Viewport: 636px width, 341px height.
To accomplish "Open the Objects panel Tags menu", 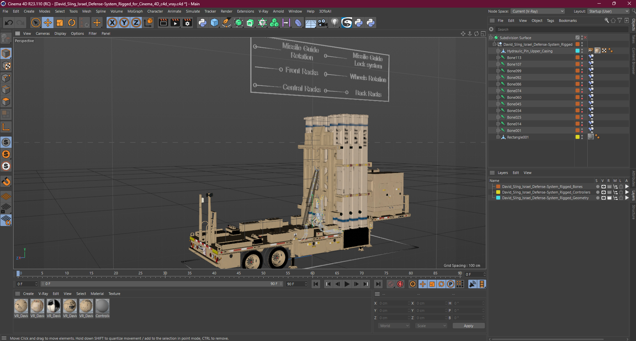I will 550,21.
